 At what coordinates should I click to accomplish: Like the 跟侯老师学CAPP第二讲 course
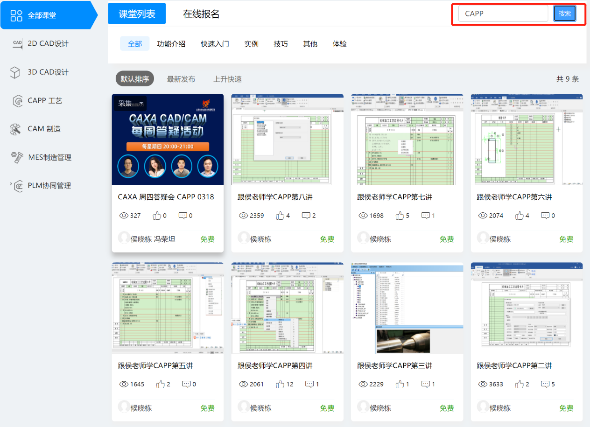[x=520, y=384]
